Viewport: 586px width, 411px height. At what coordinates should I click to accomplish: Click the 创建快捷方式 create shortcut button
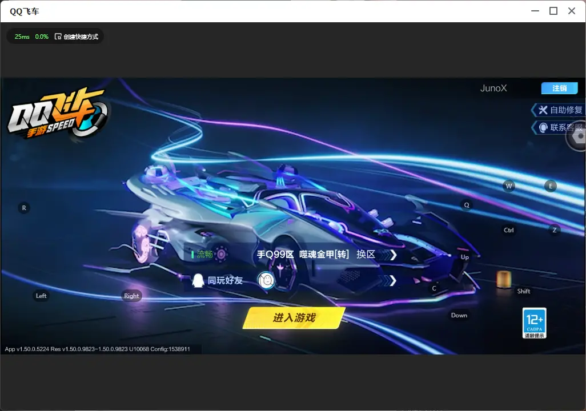click(x=77, y=37)
